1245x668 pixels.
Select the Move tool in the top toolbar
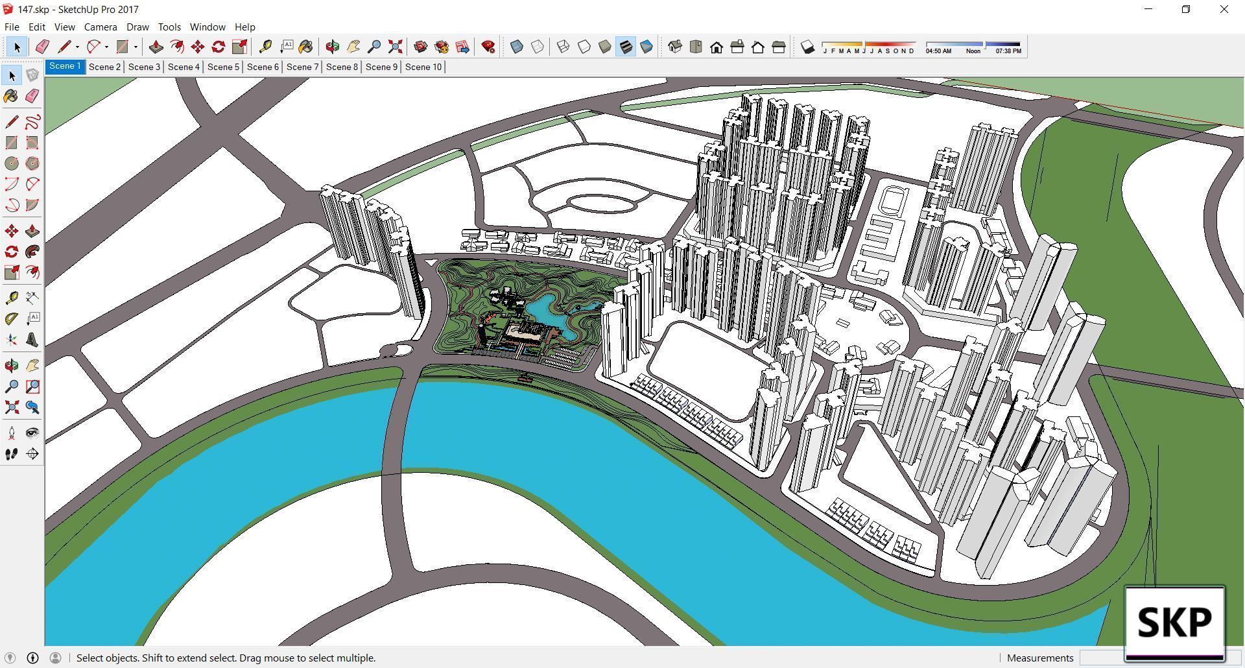coord(198,47)
